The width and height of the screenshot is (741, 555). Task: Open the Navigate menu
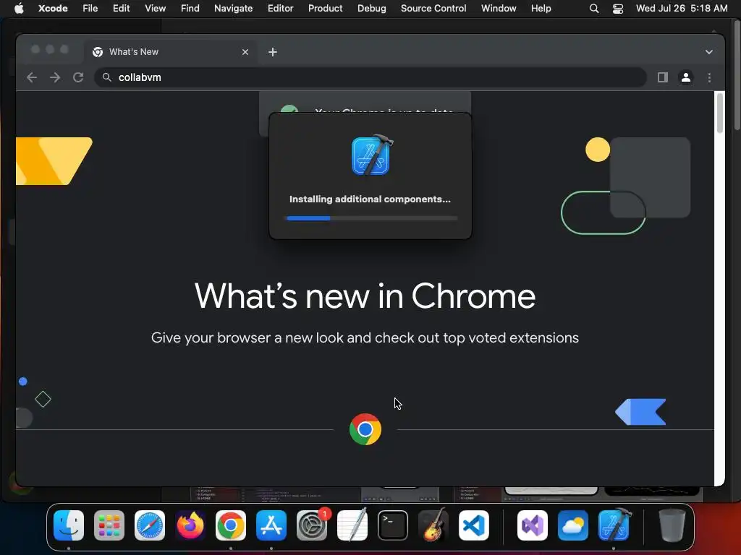(234, 9)
